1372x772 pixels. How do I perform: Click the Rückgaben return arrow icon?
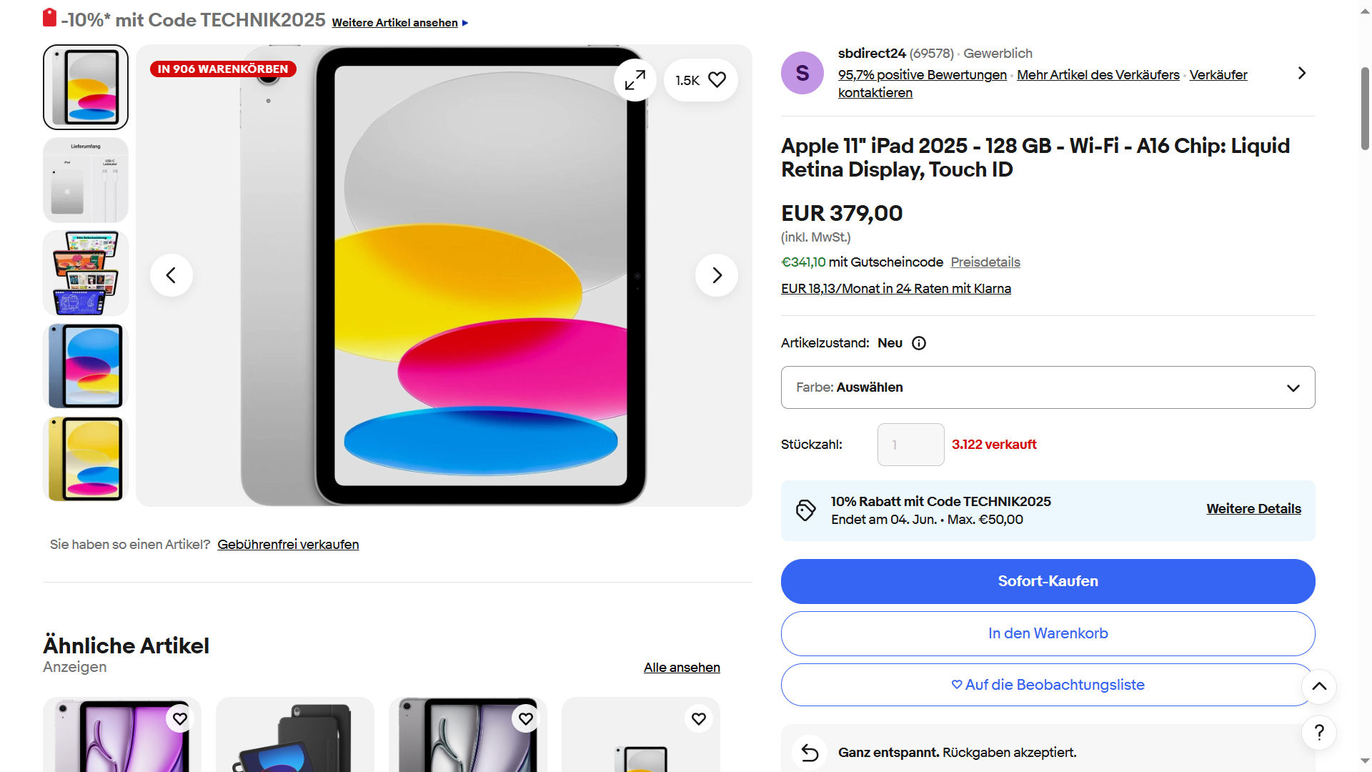(810, 752)
